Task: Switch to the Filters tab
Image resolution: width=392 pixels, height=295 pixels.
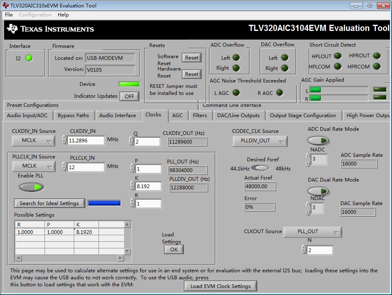Action: 200,116
